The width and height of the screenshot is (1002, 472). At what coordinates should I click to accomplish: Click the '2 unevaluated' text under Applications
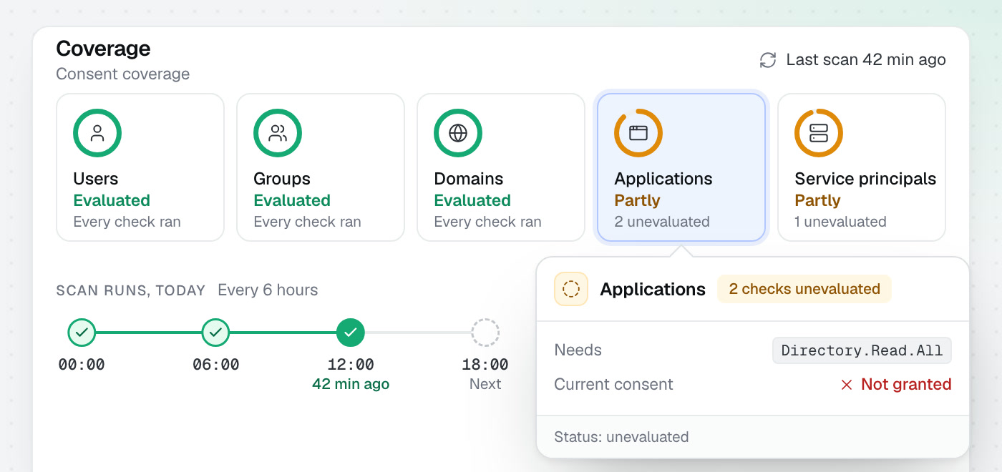click(662, 222)
